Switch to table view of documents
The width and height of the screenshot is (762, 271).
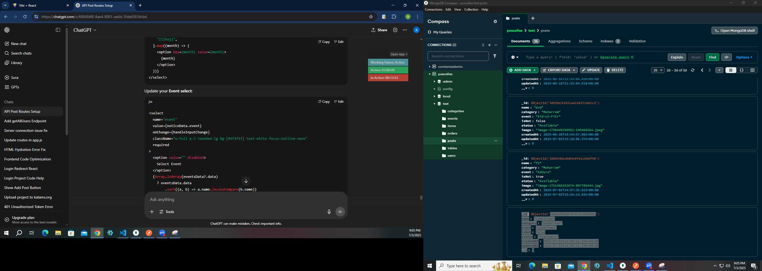point(752,70)
